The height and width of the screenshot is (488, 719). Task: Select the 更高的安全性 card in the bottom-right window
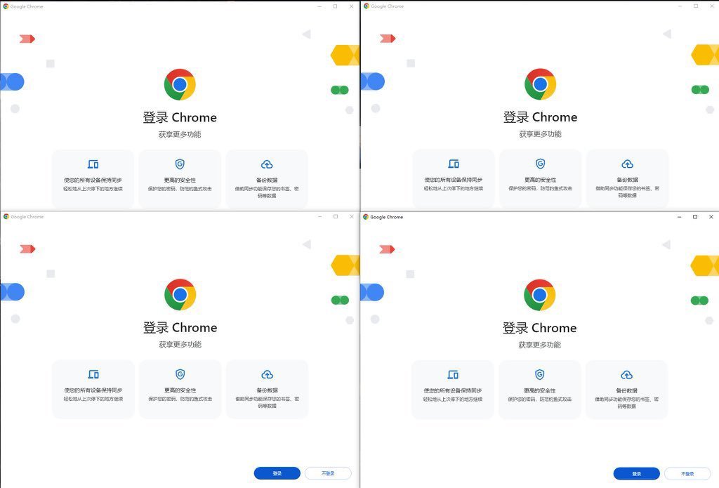pyautogui.click(x=540, y=390)
